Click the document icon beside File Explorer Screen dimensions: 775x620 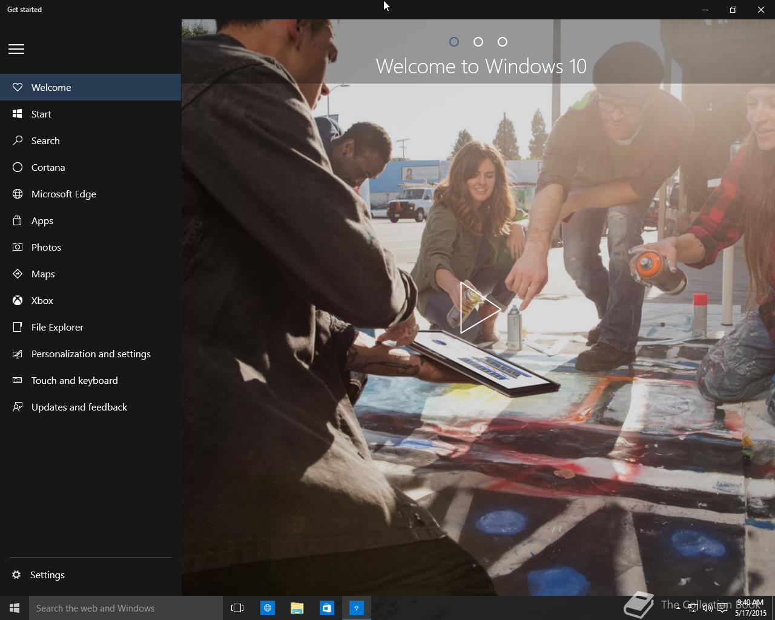point(18,327)
